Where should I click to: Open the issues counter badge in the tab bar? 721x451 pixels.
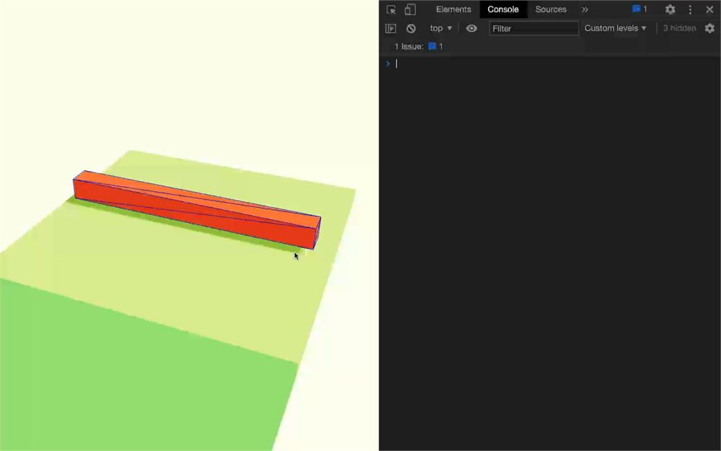(640, 9)
